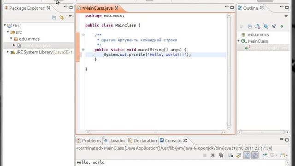Click Pin Console icon
Screen dimensions: 295x166
pos(265,155)
